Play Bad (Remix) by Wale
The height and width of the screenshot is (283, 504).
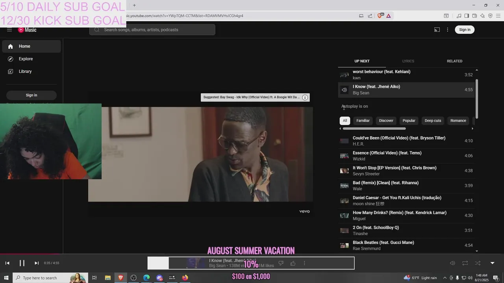pyautogui.click(x=407, y=186)
